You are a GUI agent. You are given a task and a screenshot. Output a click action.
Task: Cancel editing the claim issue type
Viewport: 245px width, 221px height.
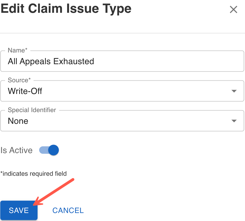pos(68,210)
